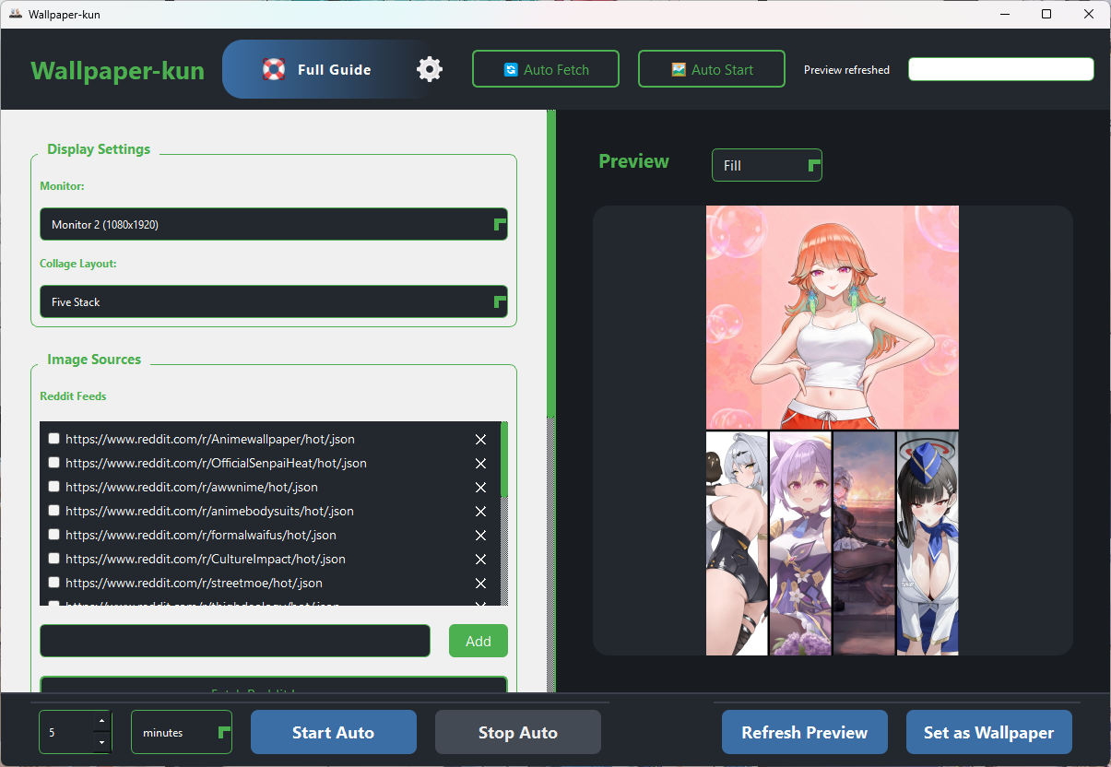Click the sunset scene preview strip
The height and width of the screenshot is (767, 1111).
[864, 543]
